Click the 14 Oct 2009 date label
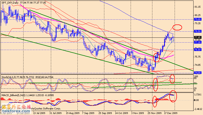The width and height of the screenshot is (203, 115). [121, 113]
